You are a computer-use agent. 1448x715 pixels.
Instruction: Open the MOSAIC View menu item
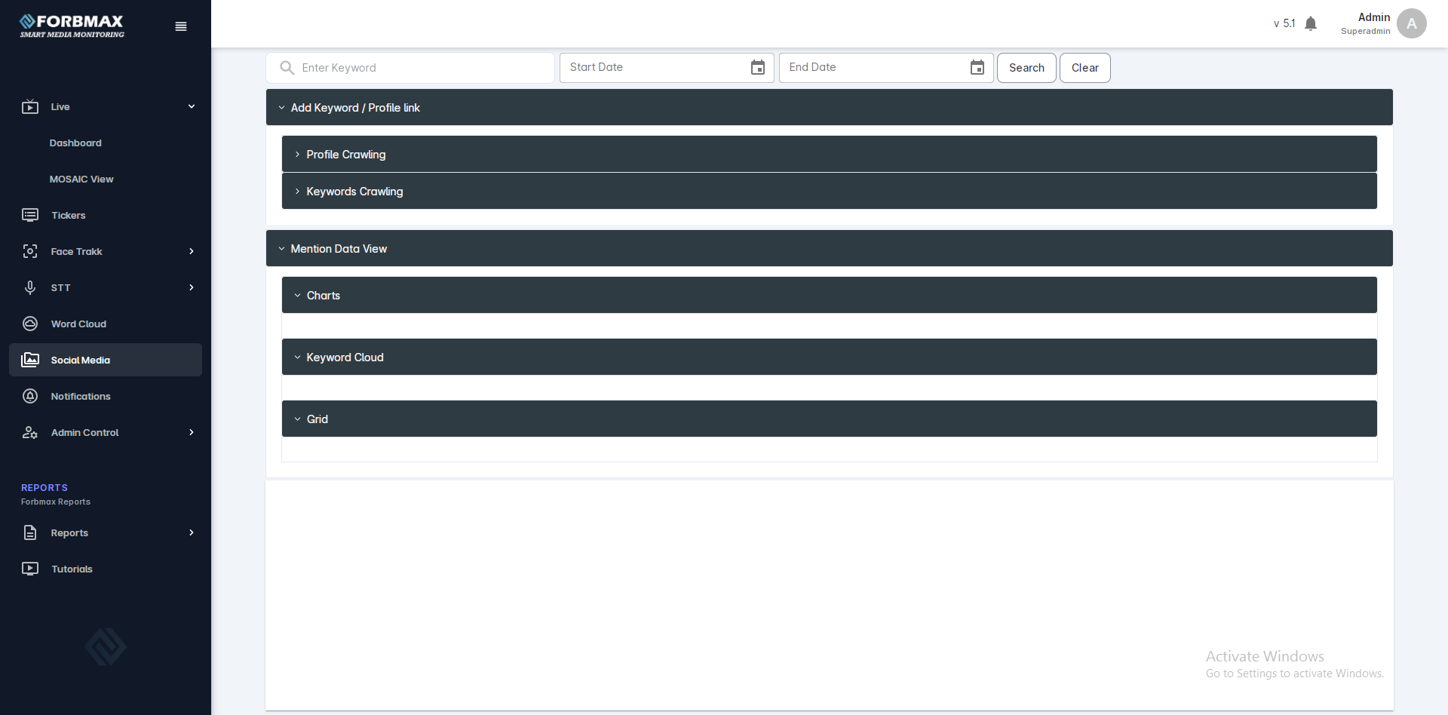click(x=106, y=180)
